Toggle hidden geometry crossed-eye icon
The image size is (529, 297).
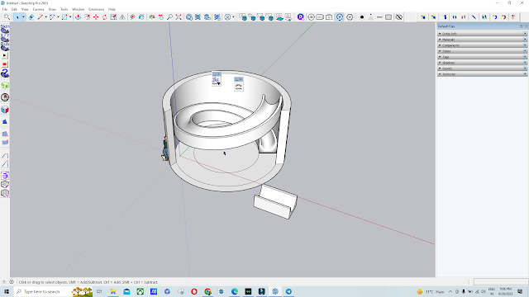pos(398,16)
